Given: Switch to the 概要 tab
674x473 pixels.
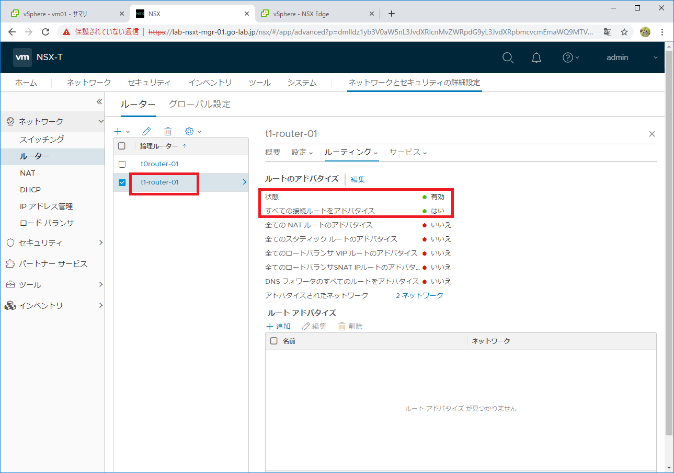Looking at the screenshot, I should tap(272, 152).
